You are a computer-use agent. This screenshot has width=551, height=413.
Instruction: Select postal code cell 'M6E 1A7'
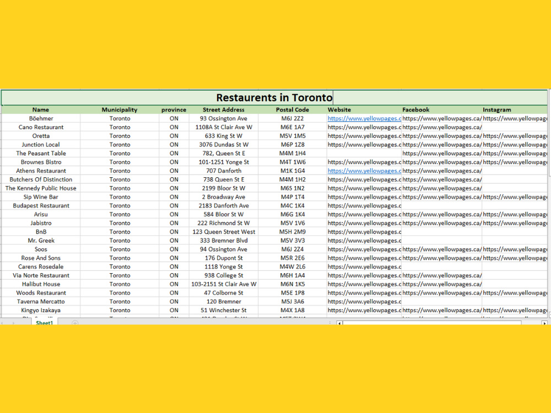tap(293, 127)
